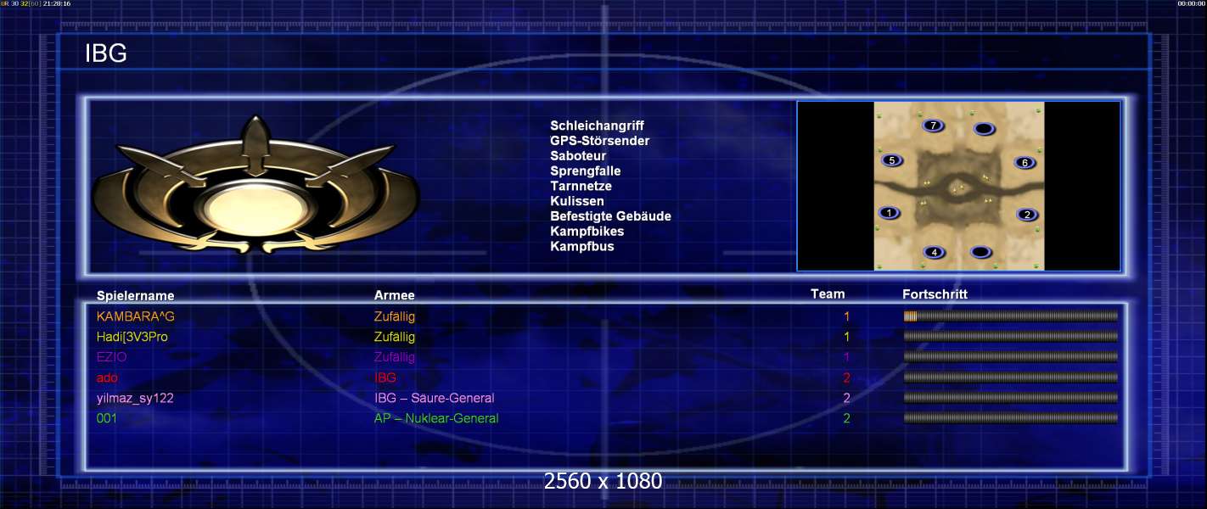Click the Spielername column header
Screen dimensions: 1207x509
point(136,296)
